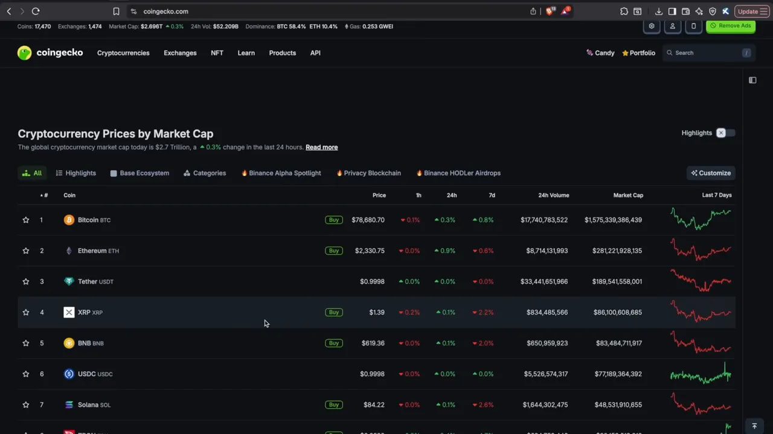Click Buy button in Ethereum row
773x434 pixels.
pyautogui.click(x=333, y=251)
